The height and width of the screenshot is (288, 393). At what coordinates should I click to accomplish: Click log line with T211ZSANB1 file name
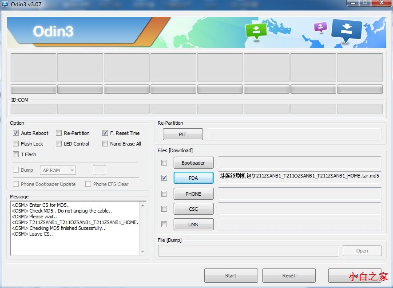(75, 222)
